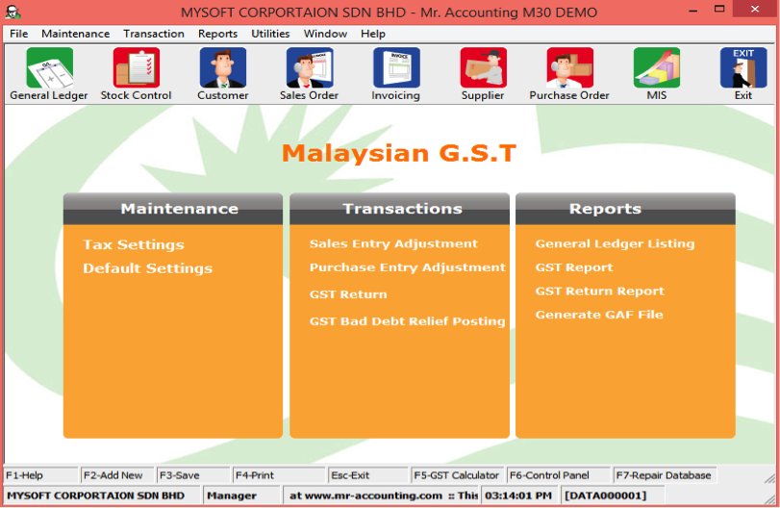Open Purchase Entry Adjustment
This screenshot has width=780, height=508.
click(408, 267)
